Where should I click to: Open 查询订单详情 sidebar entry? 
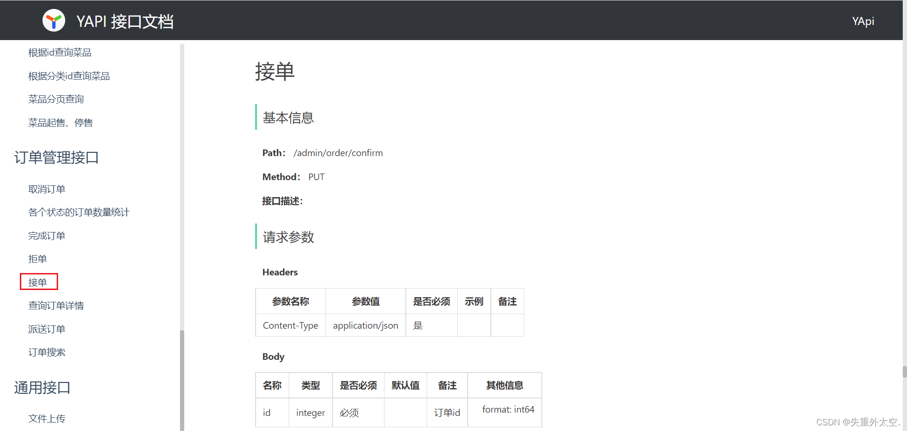click(x=56, y=306)
